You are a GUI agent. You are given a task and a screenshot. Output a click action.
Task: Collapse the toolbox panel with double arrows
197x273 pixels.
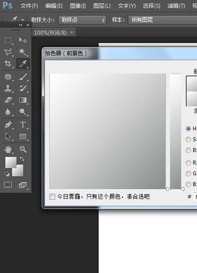tap(20, 25)
